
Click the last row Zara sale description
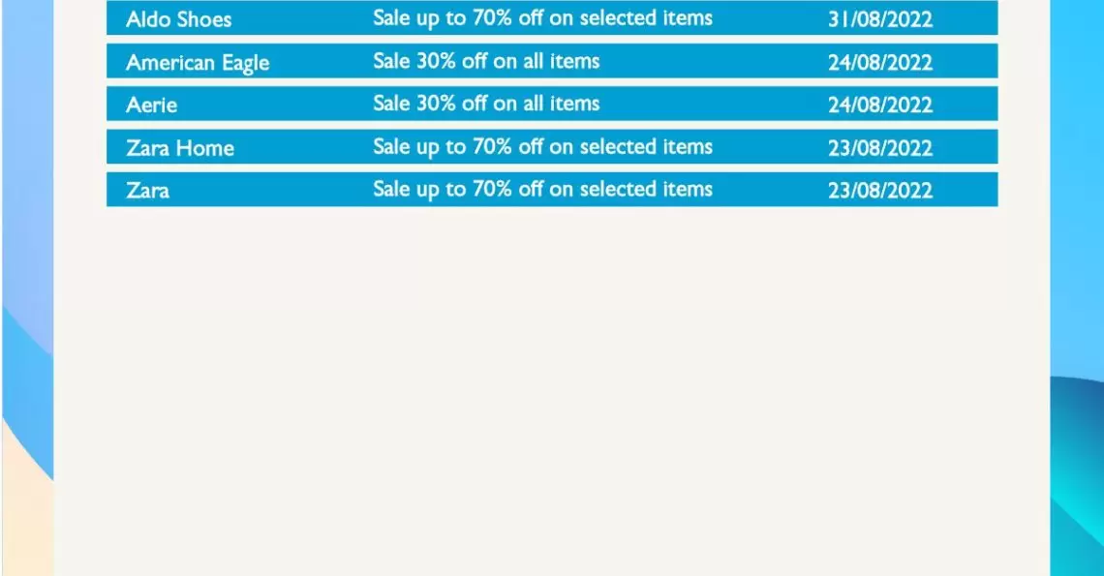(543, 190)
